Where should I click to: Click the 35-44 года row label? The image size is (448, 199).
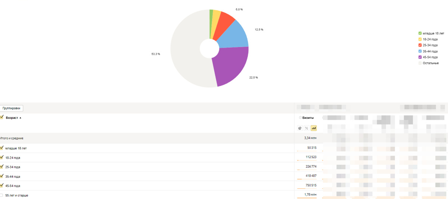tap(13, 176)
